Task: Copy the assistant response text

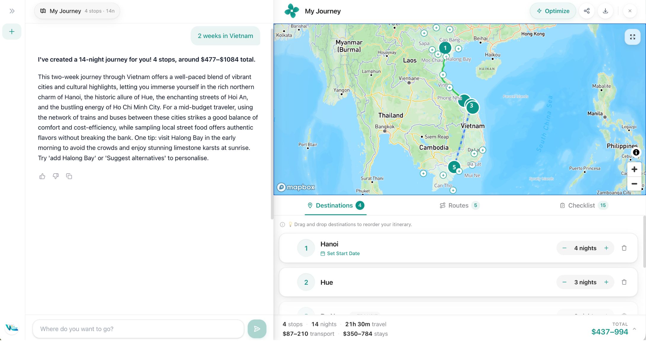Action: click(69, 176)
